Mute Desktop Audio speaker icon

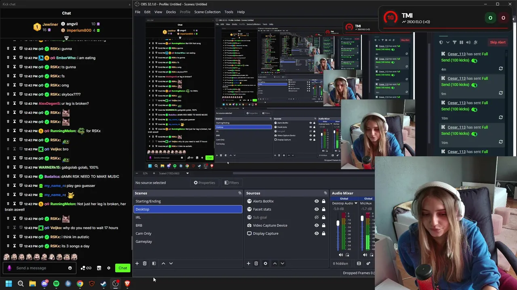(x=340, y=255)
